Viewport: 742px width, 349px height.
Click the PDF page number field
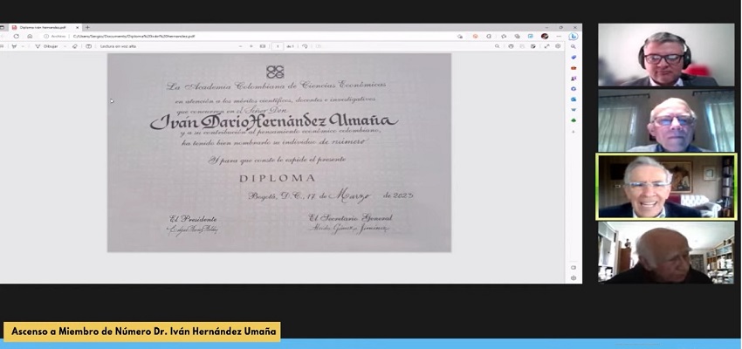coord(278,46)
